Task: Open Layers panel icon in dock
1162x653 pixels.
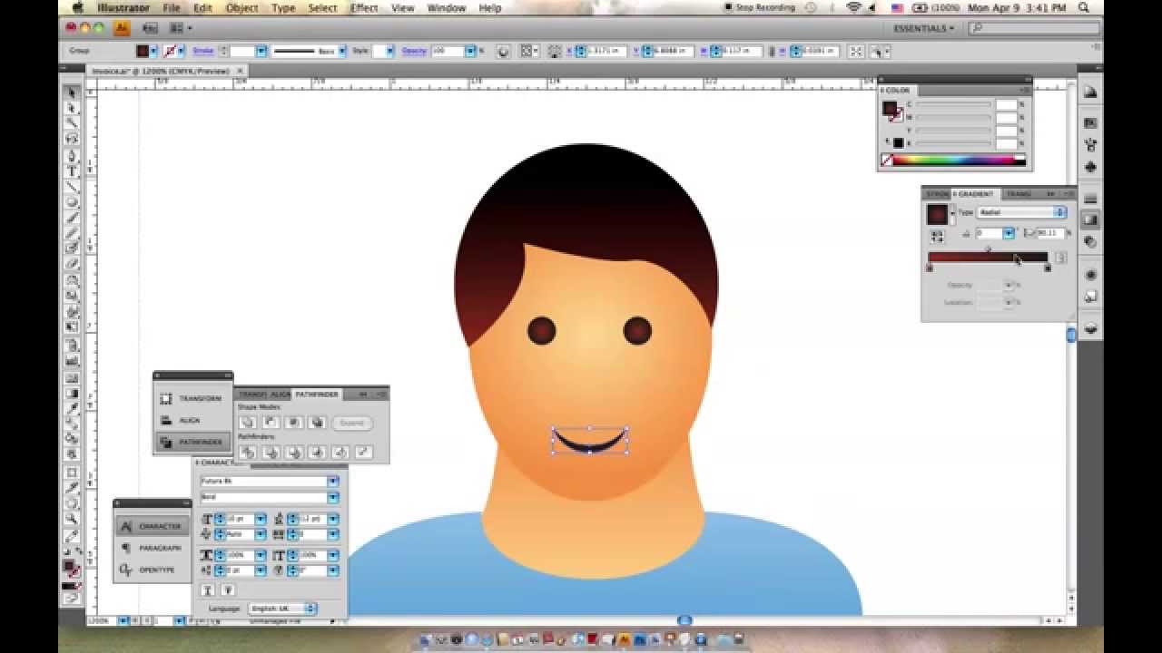Action: coord(1090,328)
